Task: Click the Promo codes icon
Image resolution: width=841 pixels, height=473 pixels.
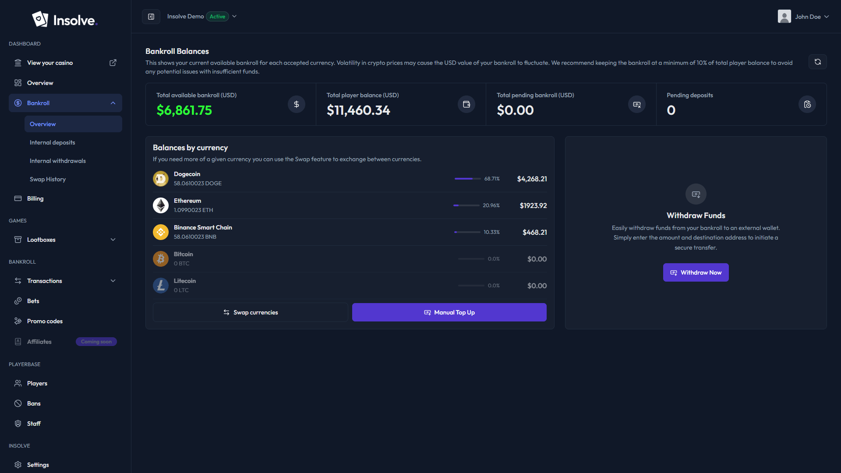Action: (18, 321)
